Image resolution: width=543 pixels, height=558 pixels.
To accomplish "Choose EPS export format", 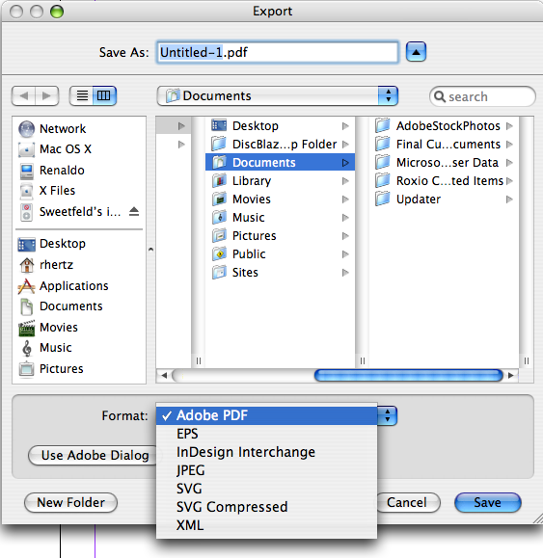I will [267, 434].
